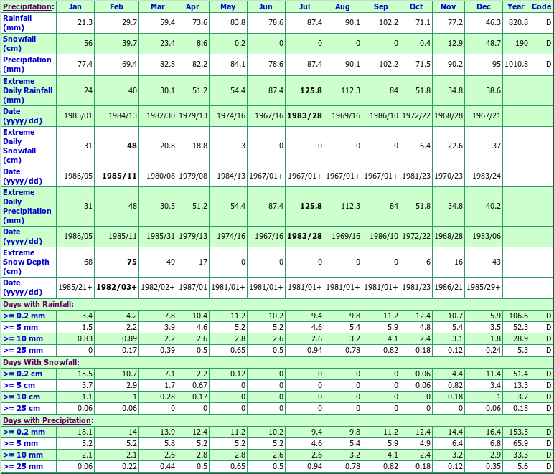Click the Mar column header
This screenshot has width=554, height=474.
[x=158, y=6]
